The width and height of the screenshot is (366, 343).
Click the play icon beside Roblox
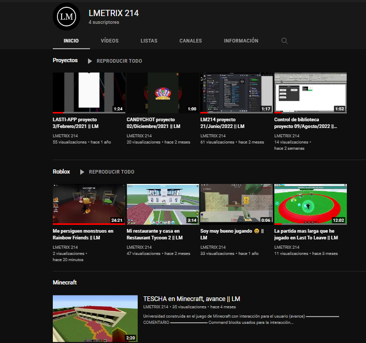point(82,172)
